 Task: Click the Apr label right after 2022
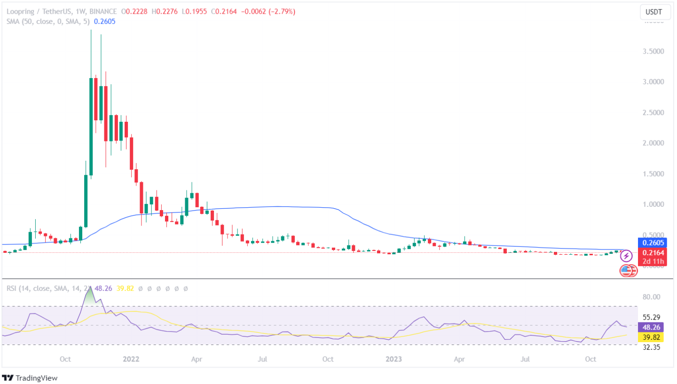tap(197, 360)
